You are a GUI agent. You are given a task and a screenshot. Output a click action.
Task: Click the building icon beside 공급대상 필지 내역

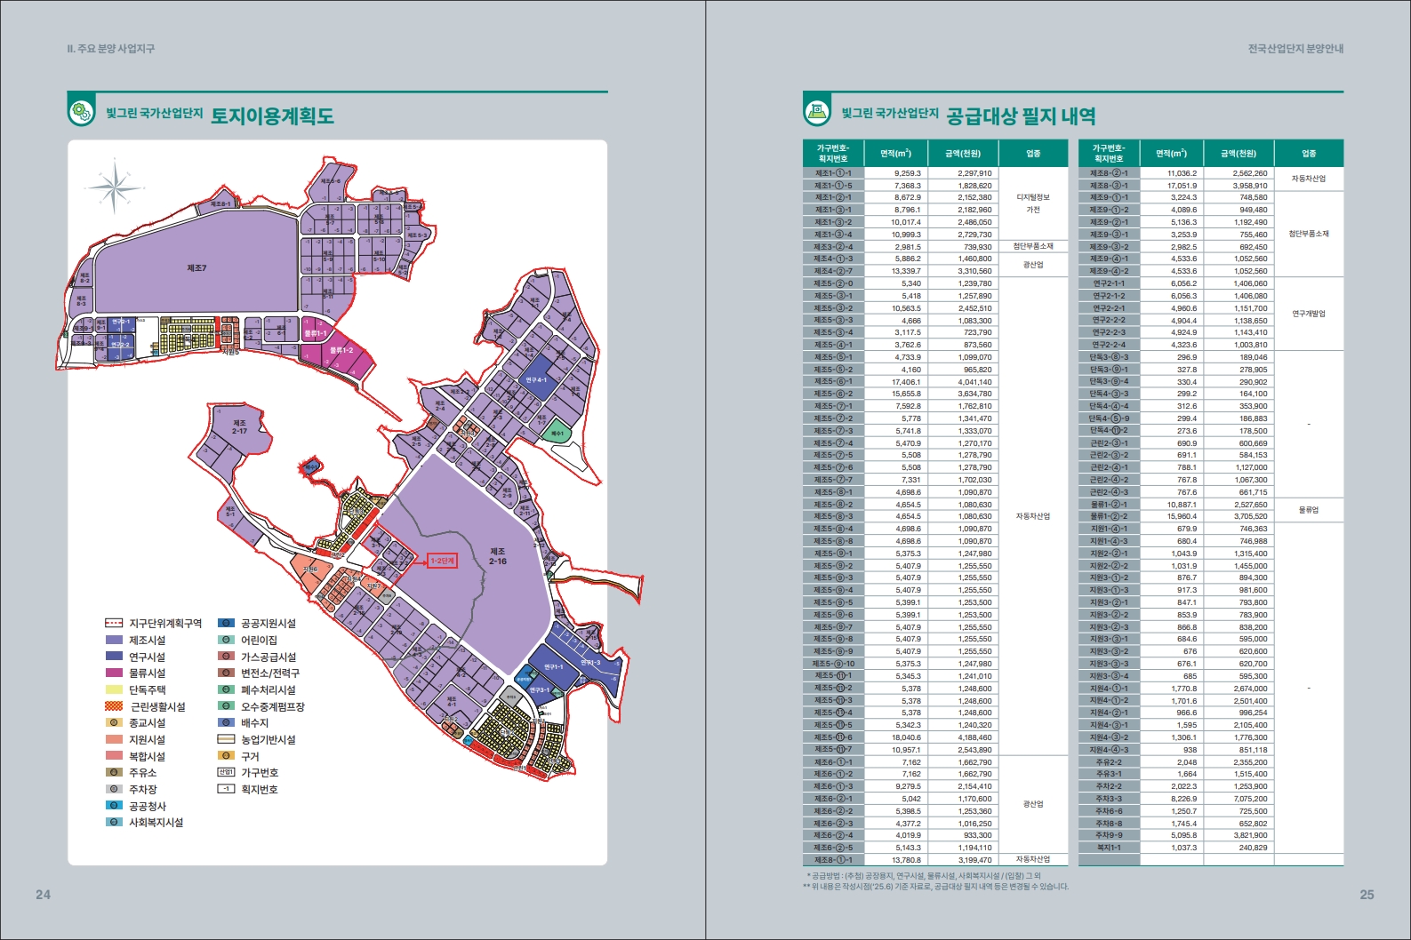click(816, 113)
